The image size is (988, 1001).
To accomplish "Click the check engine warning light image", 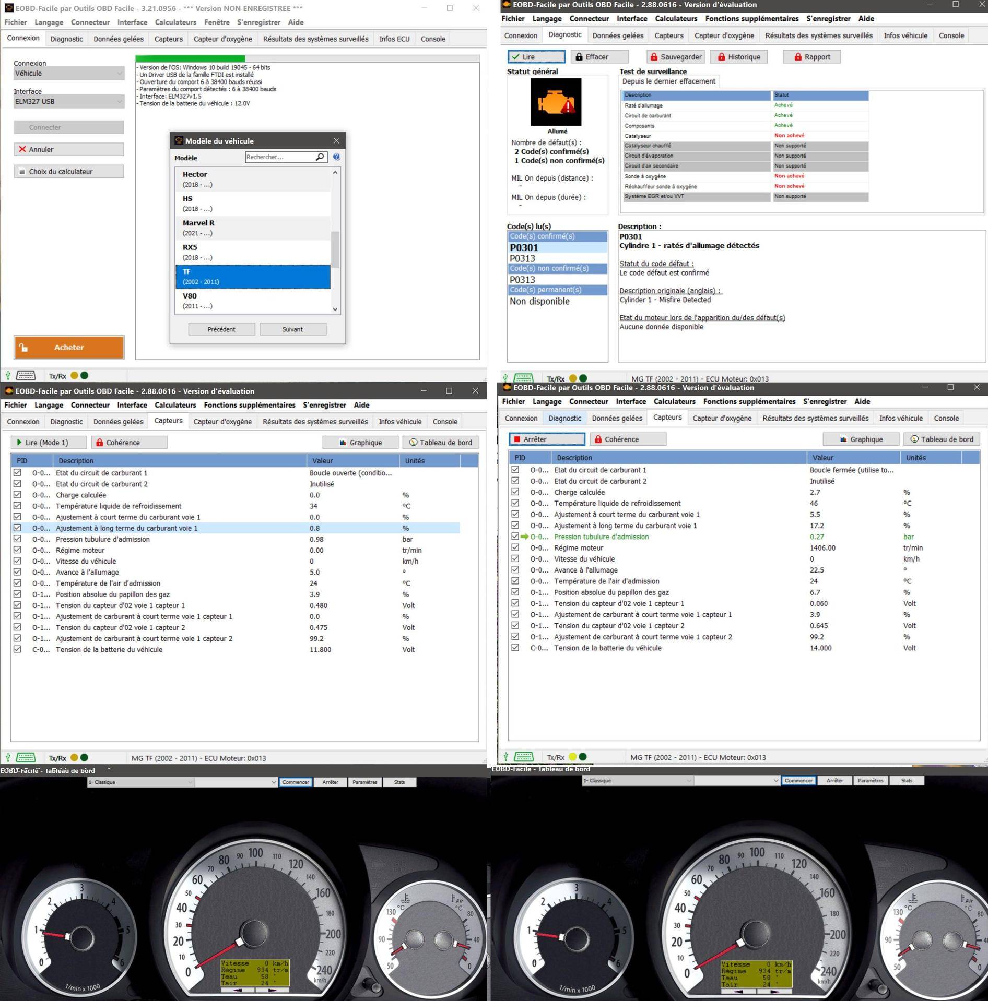I will pos(556,102).
